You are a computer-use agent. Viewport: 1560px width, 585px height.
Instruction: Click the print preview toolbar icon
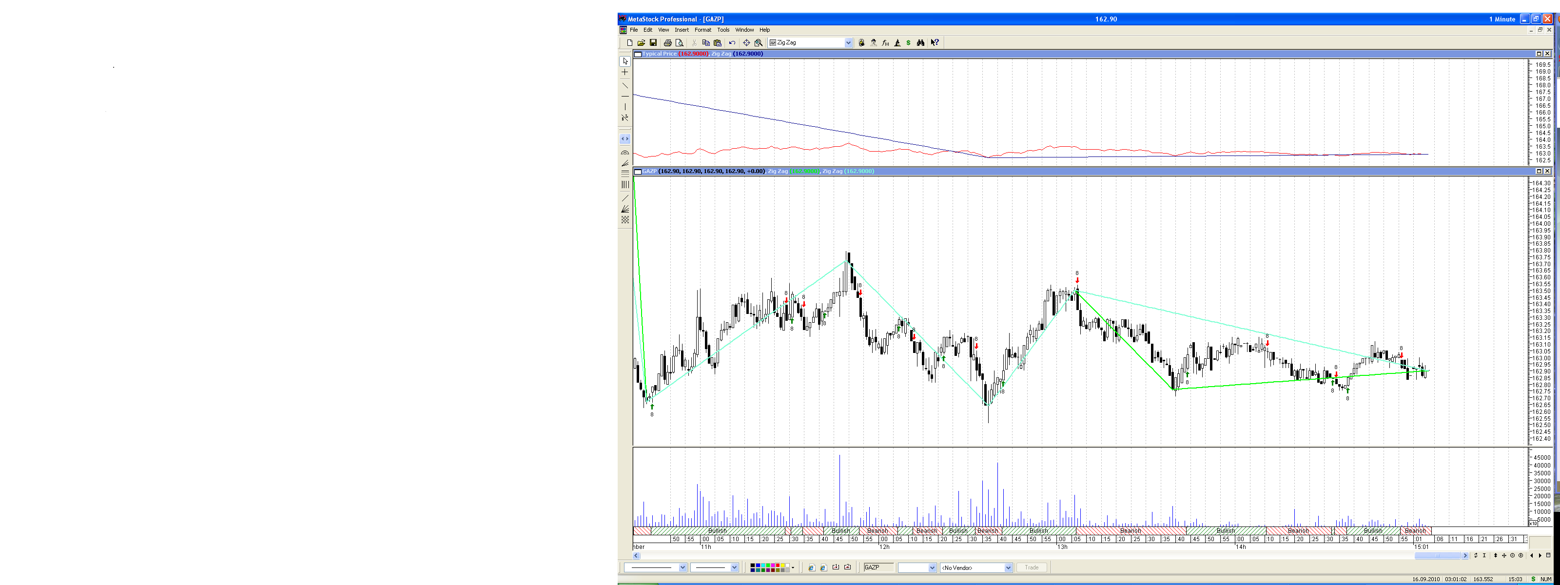tap(680, 43)
